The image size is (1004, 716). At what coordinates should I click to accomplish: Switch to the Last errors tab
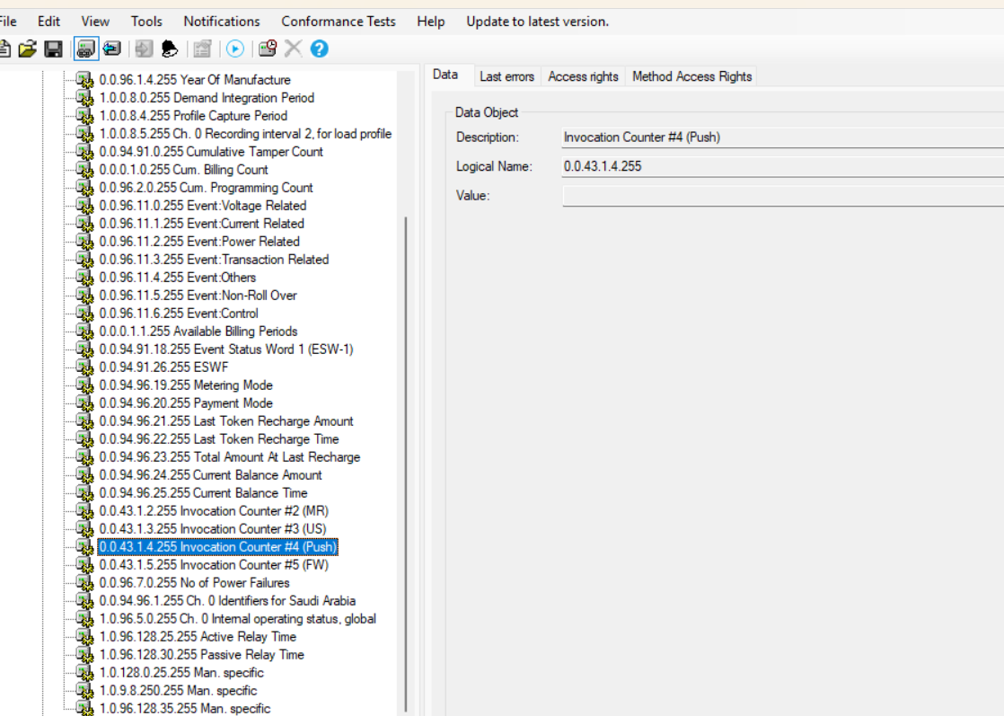coord(506,76)
